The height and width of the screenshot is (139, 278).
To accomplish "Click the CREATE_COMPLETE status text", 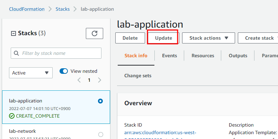I will click(x=38, y=116).
